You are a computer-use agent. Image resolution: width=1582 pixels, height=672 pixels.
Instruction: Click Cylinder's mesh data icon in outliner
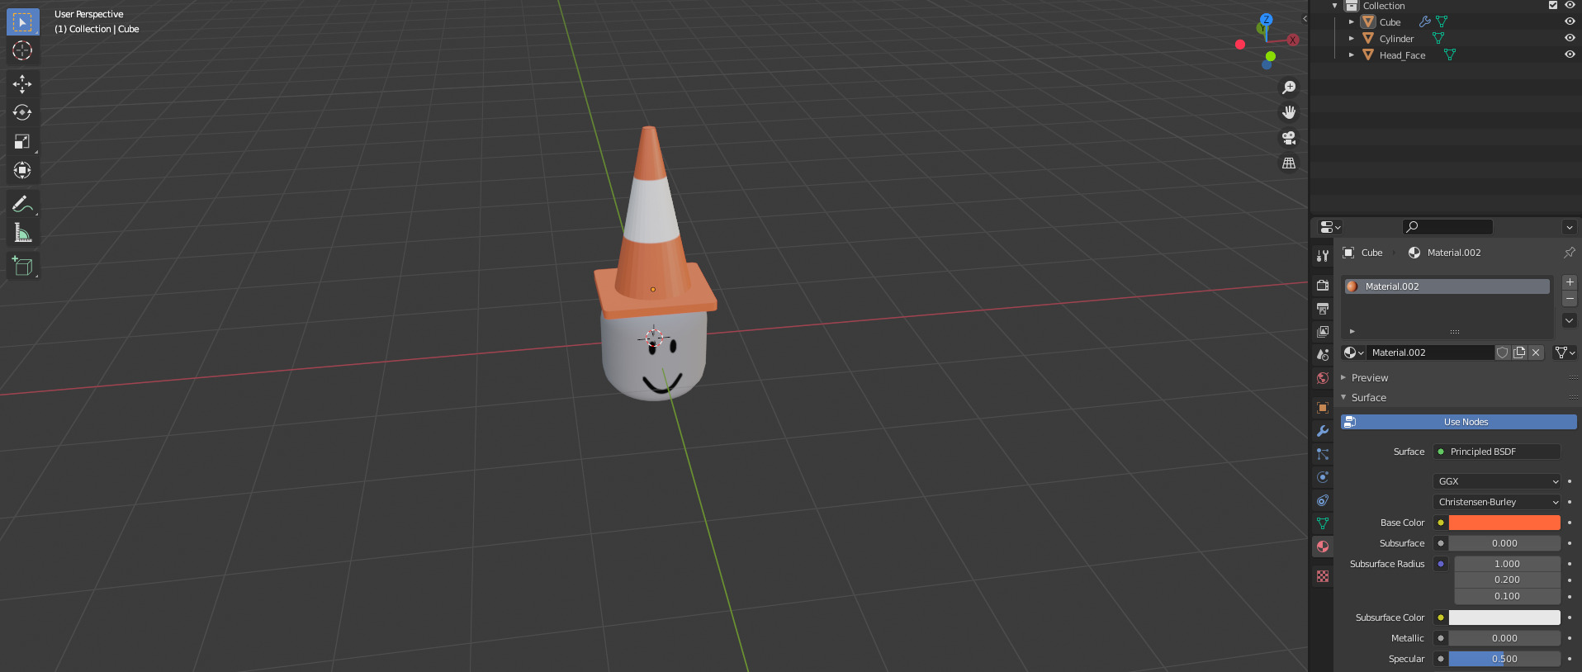(1438, 39)
